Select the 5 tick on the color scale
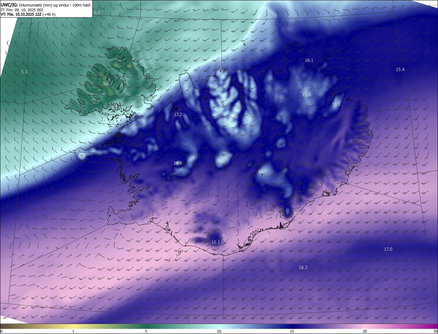 click(146, 331)
